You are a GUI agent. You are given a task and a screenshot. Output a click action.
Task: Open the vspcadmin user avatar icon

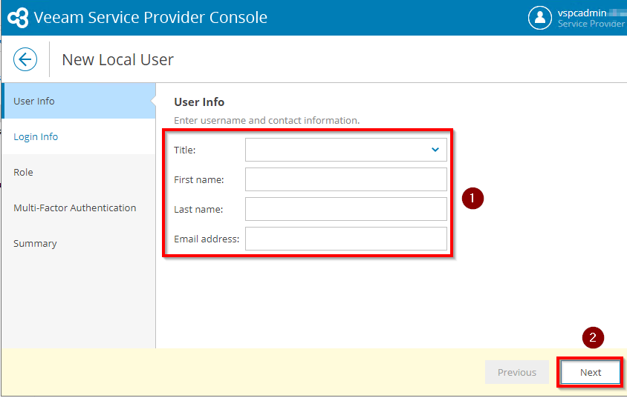click(x=540, y=18)
